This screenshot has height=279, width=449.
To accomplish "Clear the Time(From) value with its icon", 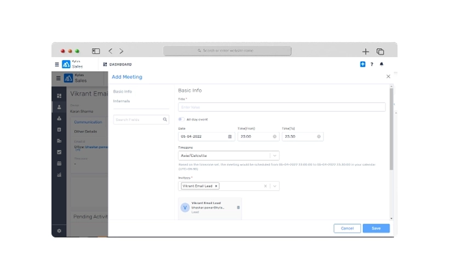I will 275,137.
